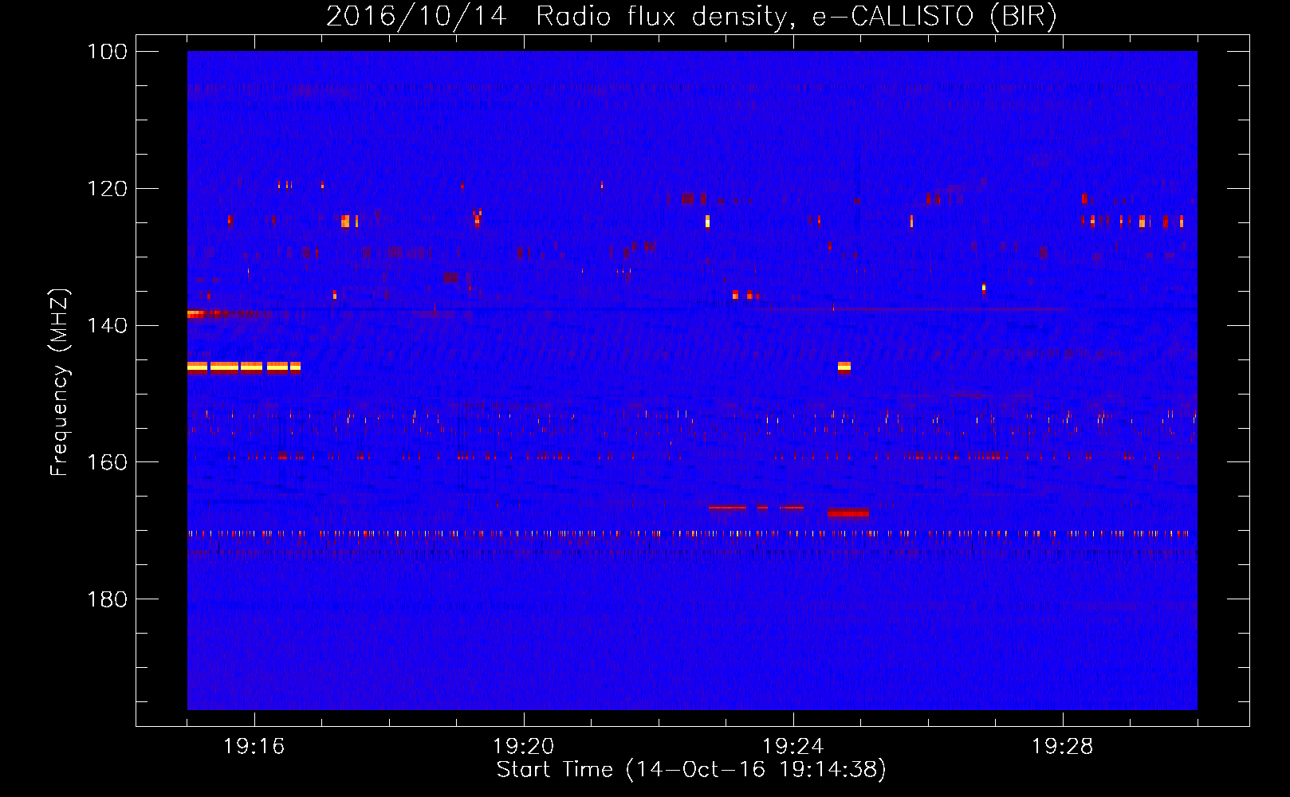
Task: Click the 120 frequency tick label
Action: 108,189
